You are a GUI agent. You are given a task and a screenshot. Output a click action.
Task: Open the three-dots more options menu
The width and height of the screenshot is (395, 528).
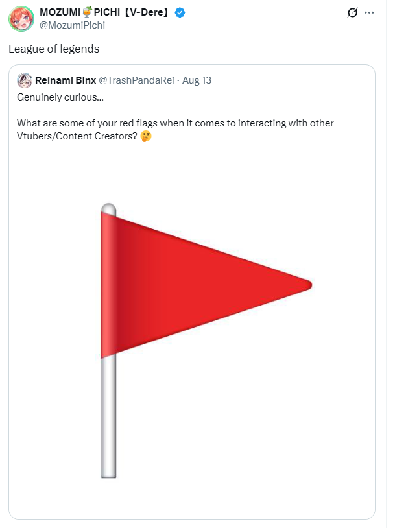pyautogui.click(x=369, y=13)
